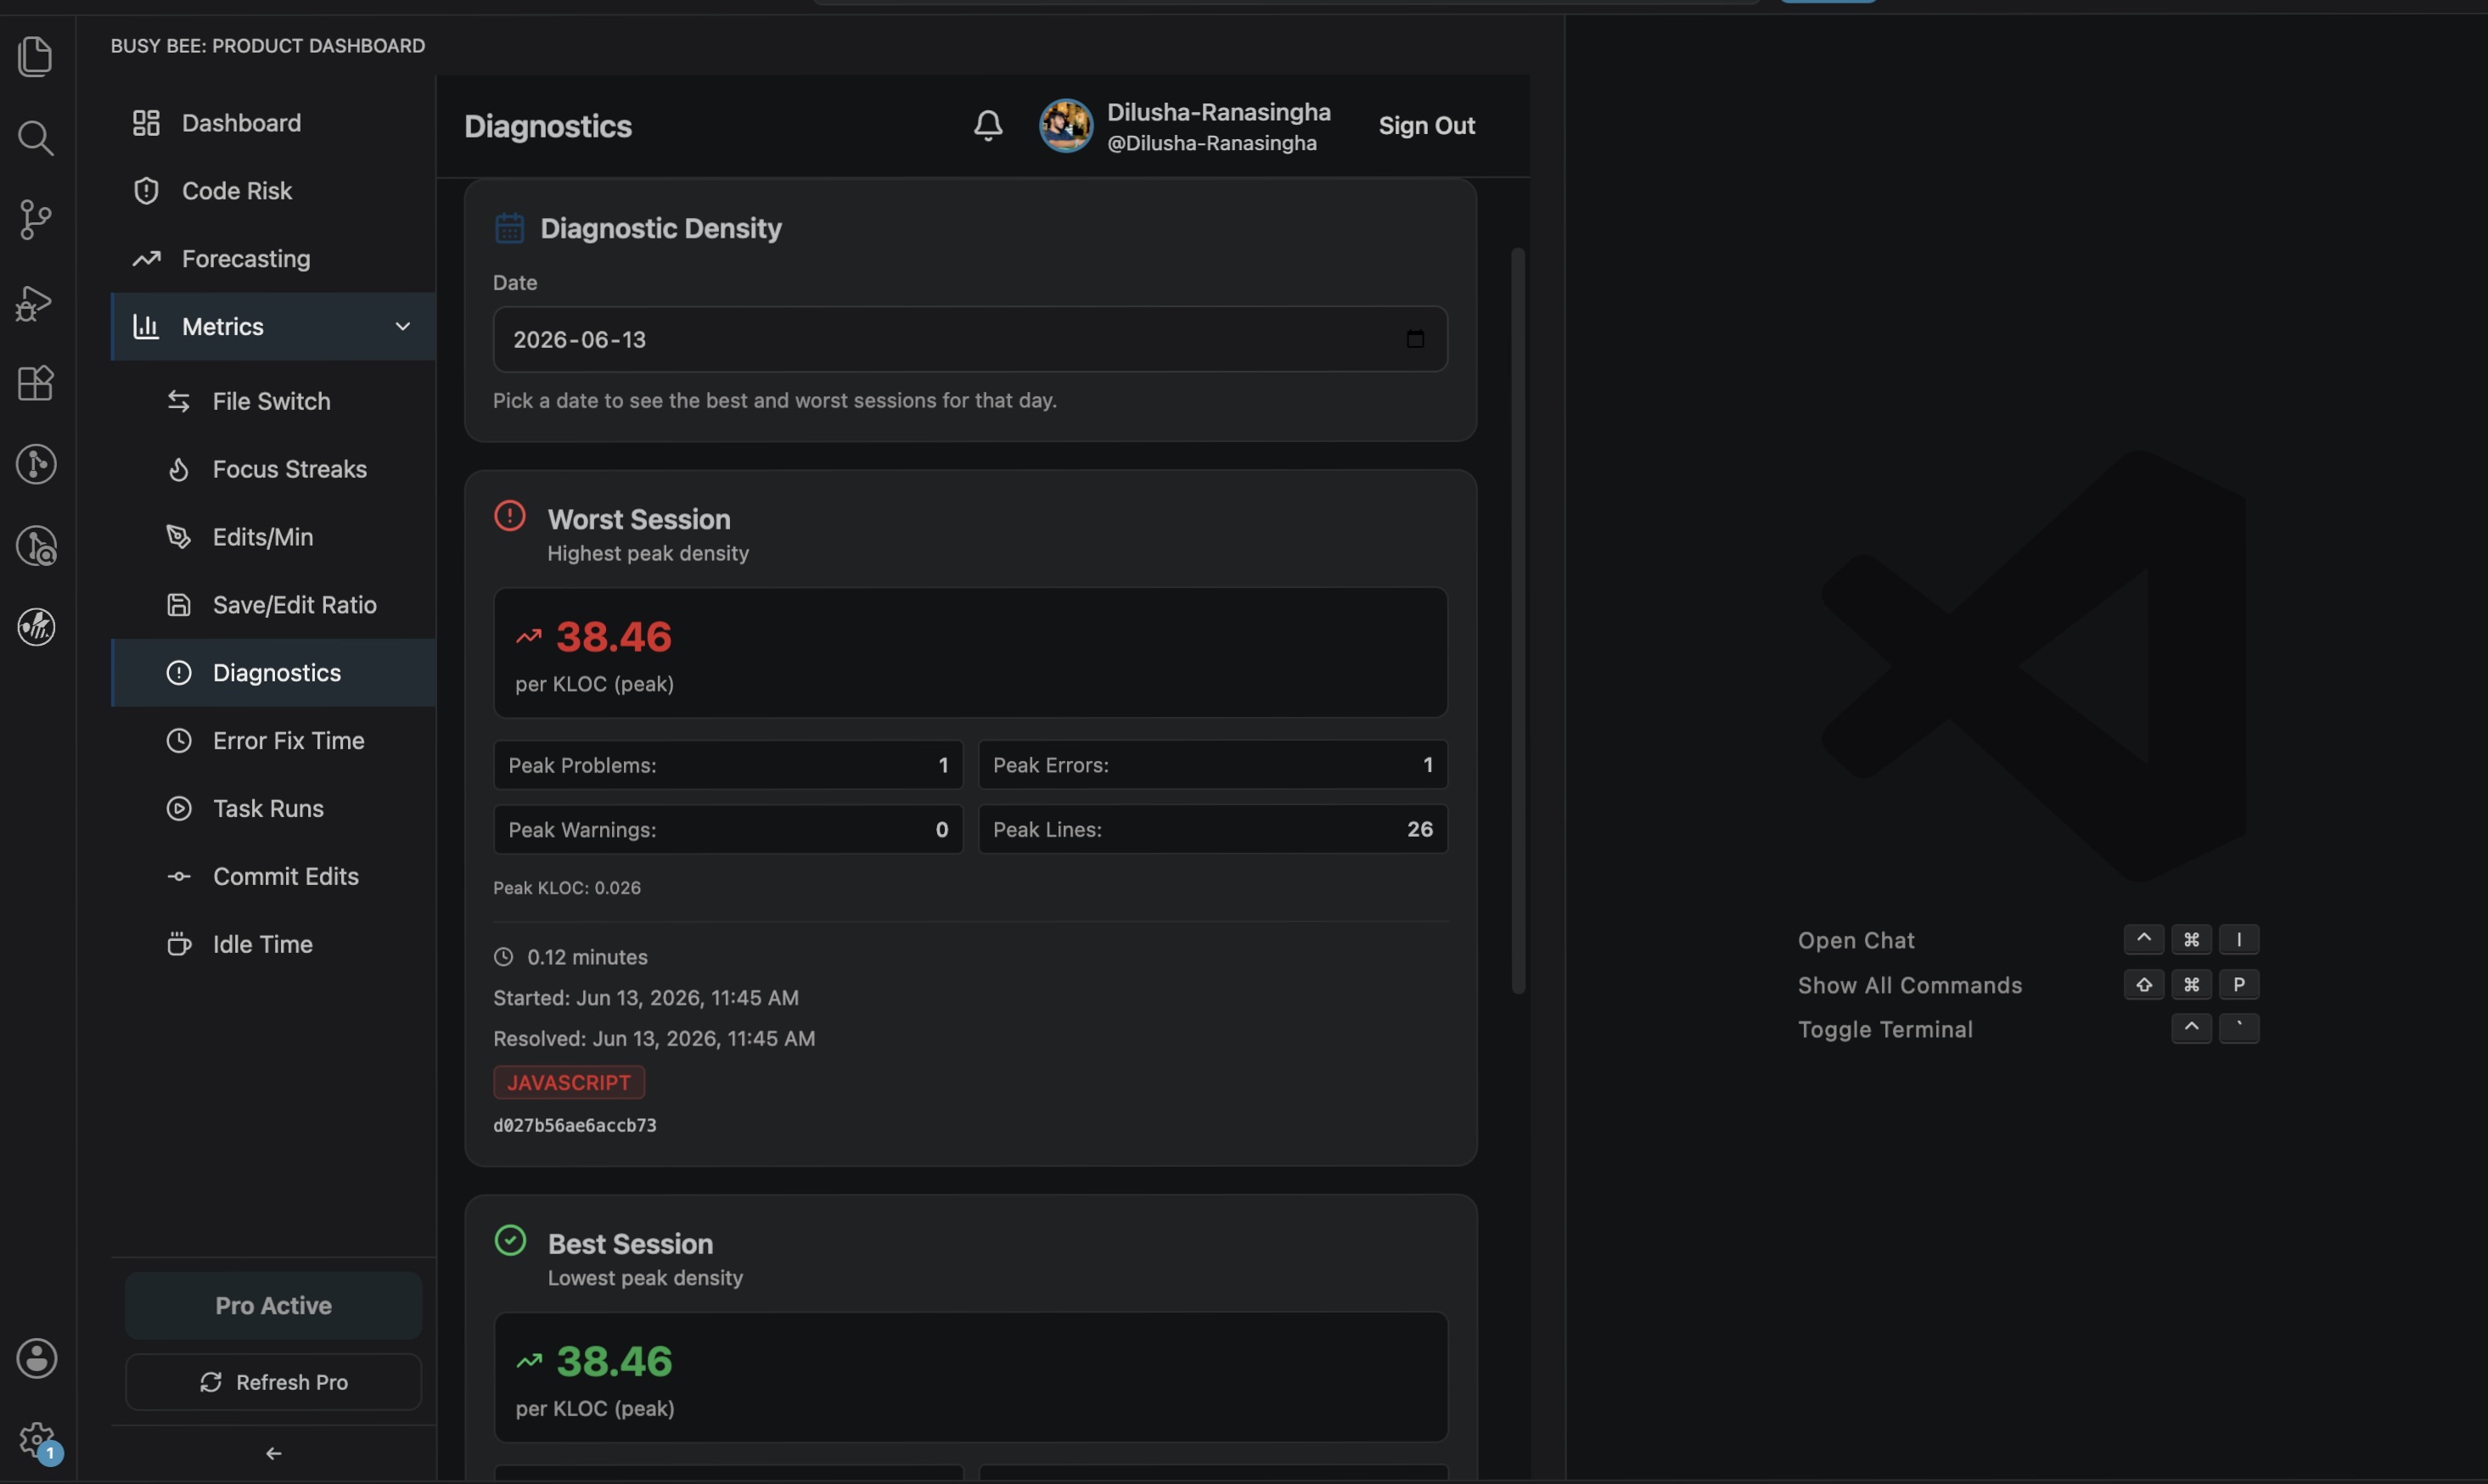Open the Explorer files icon
The height and width of the screenshot is (1484, 2488).
click(36, 56)
